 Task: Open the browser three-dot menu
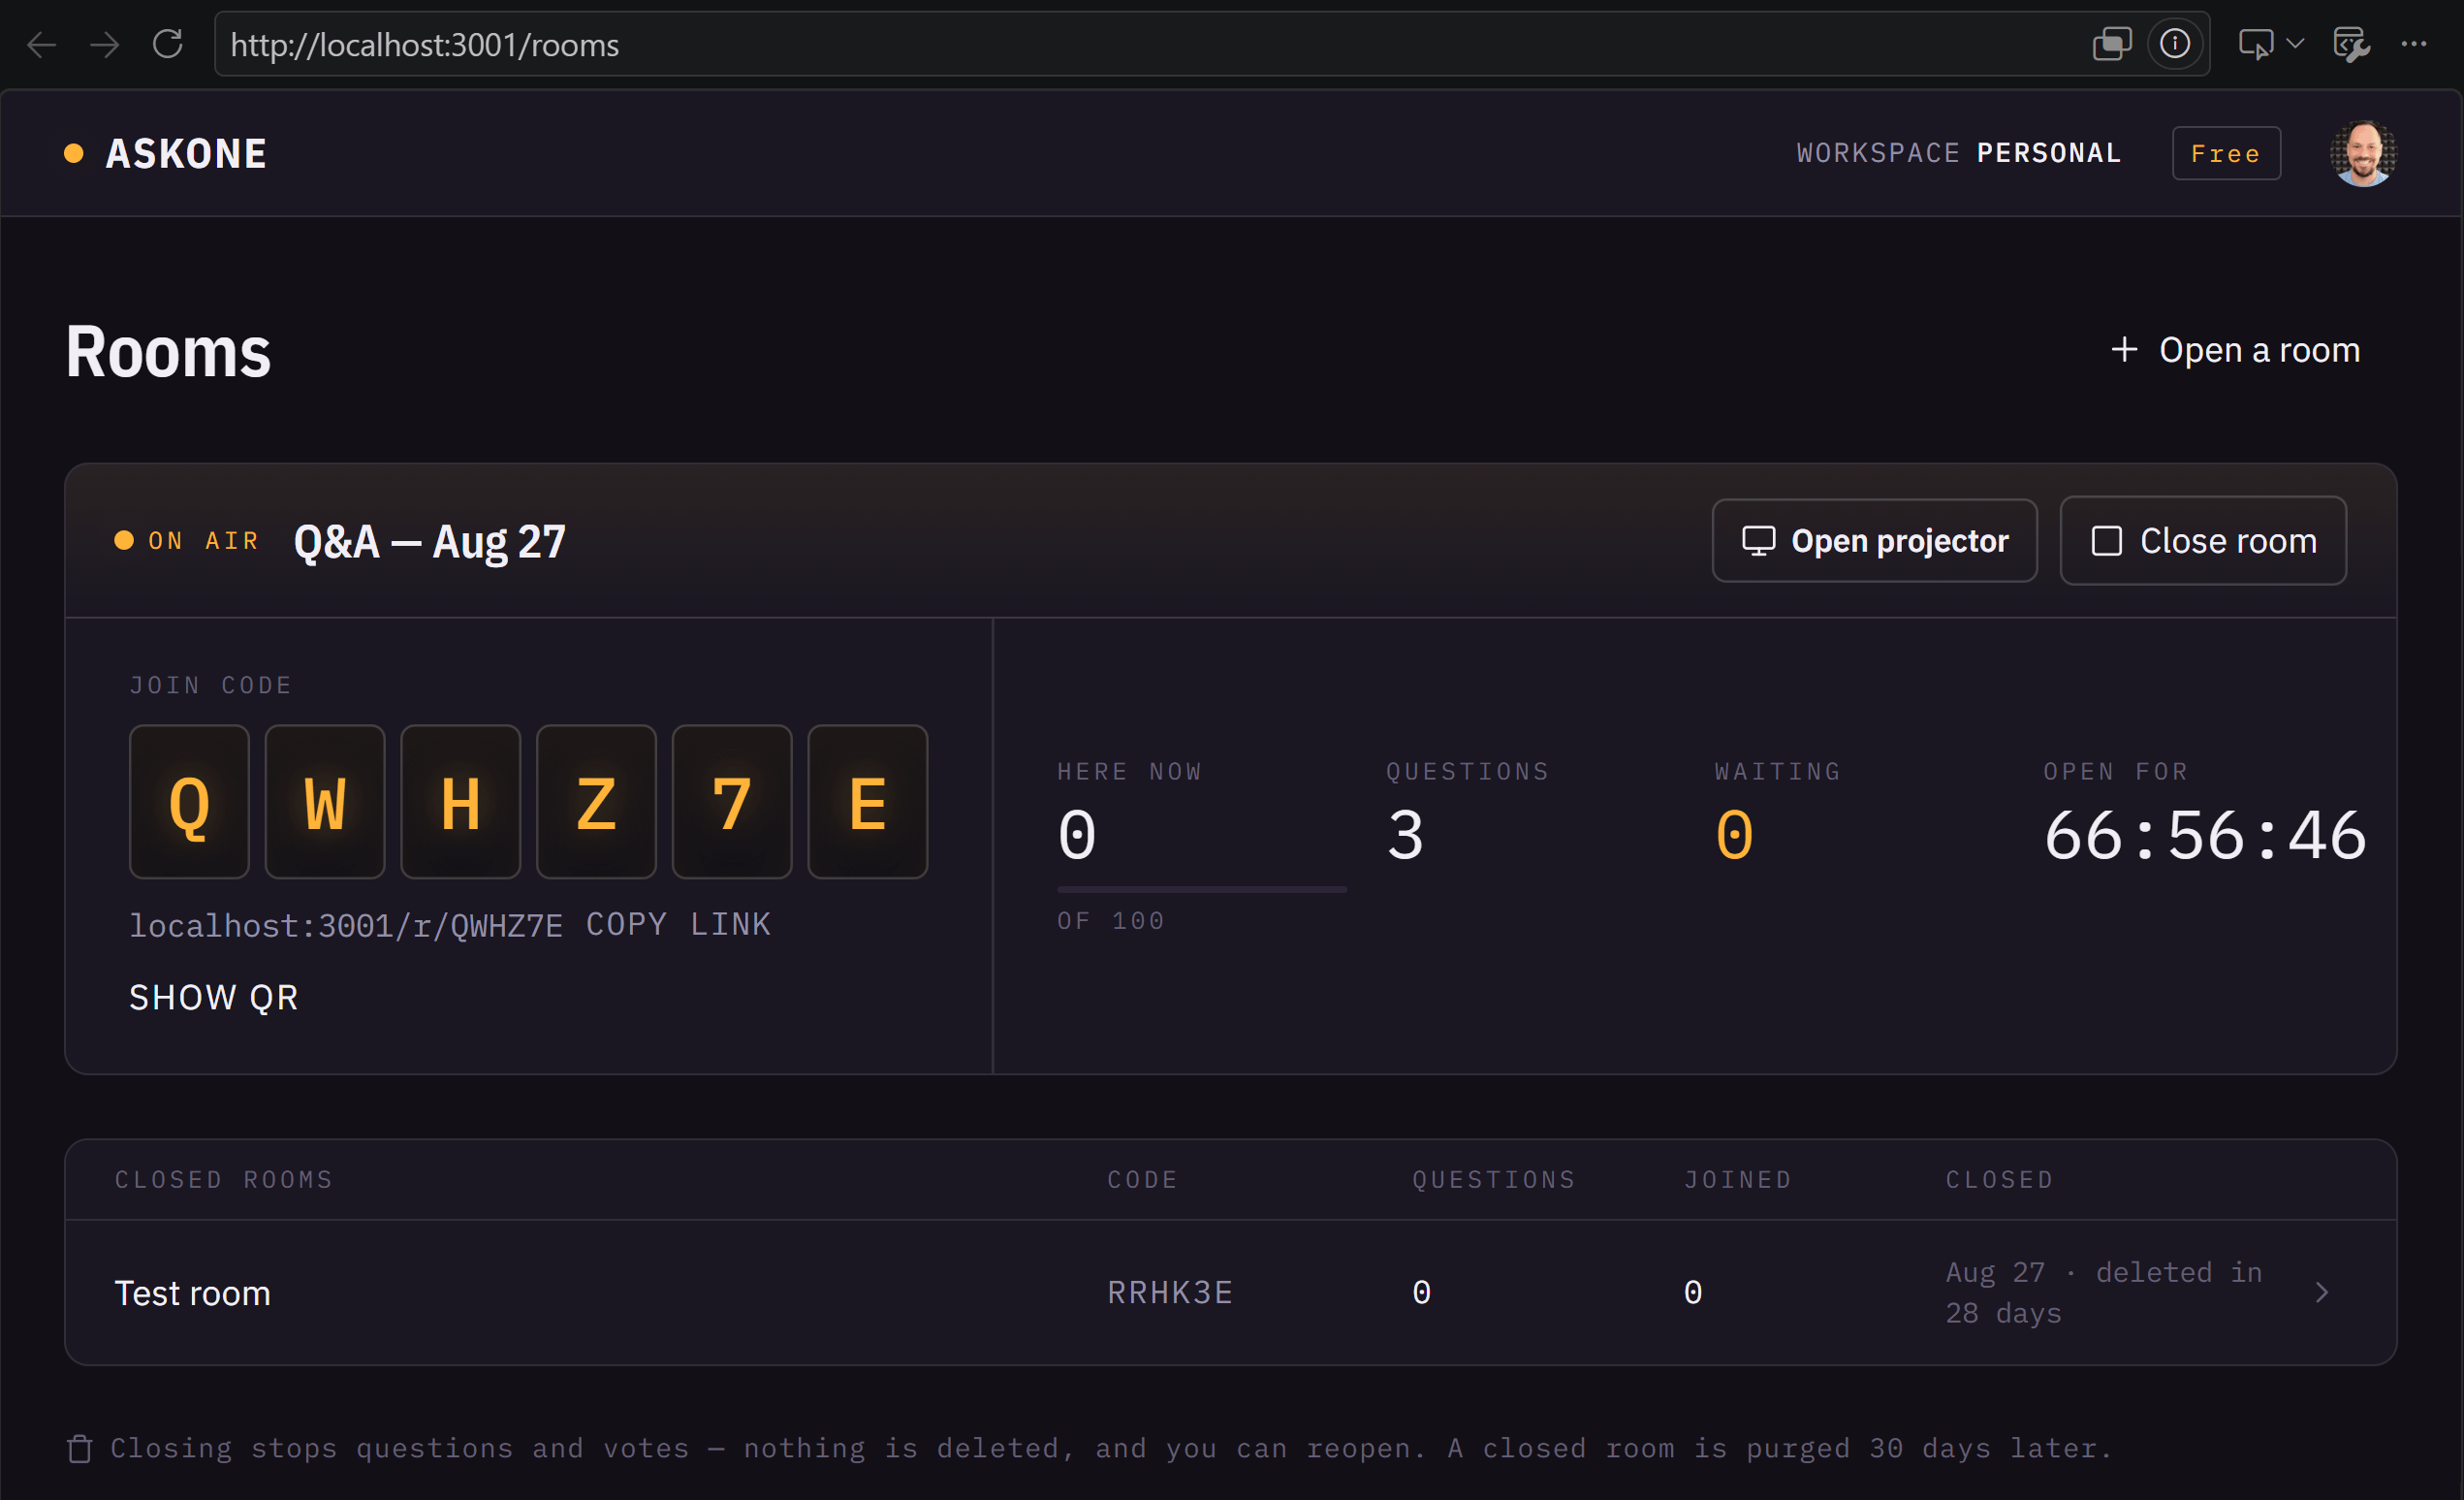[2414, 44]
